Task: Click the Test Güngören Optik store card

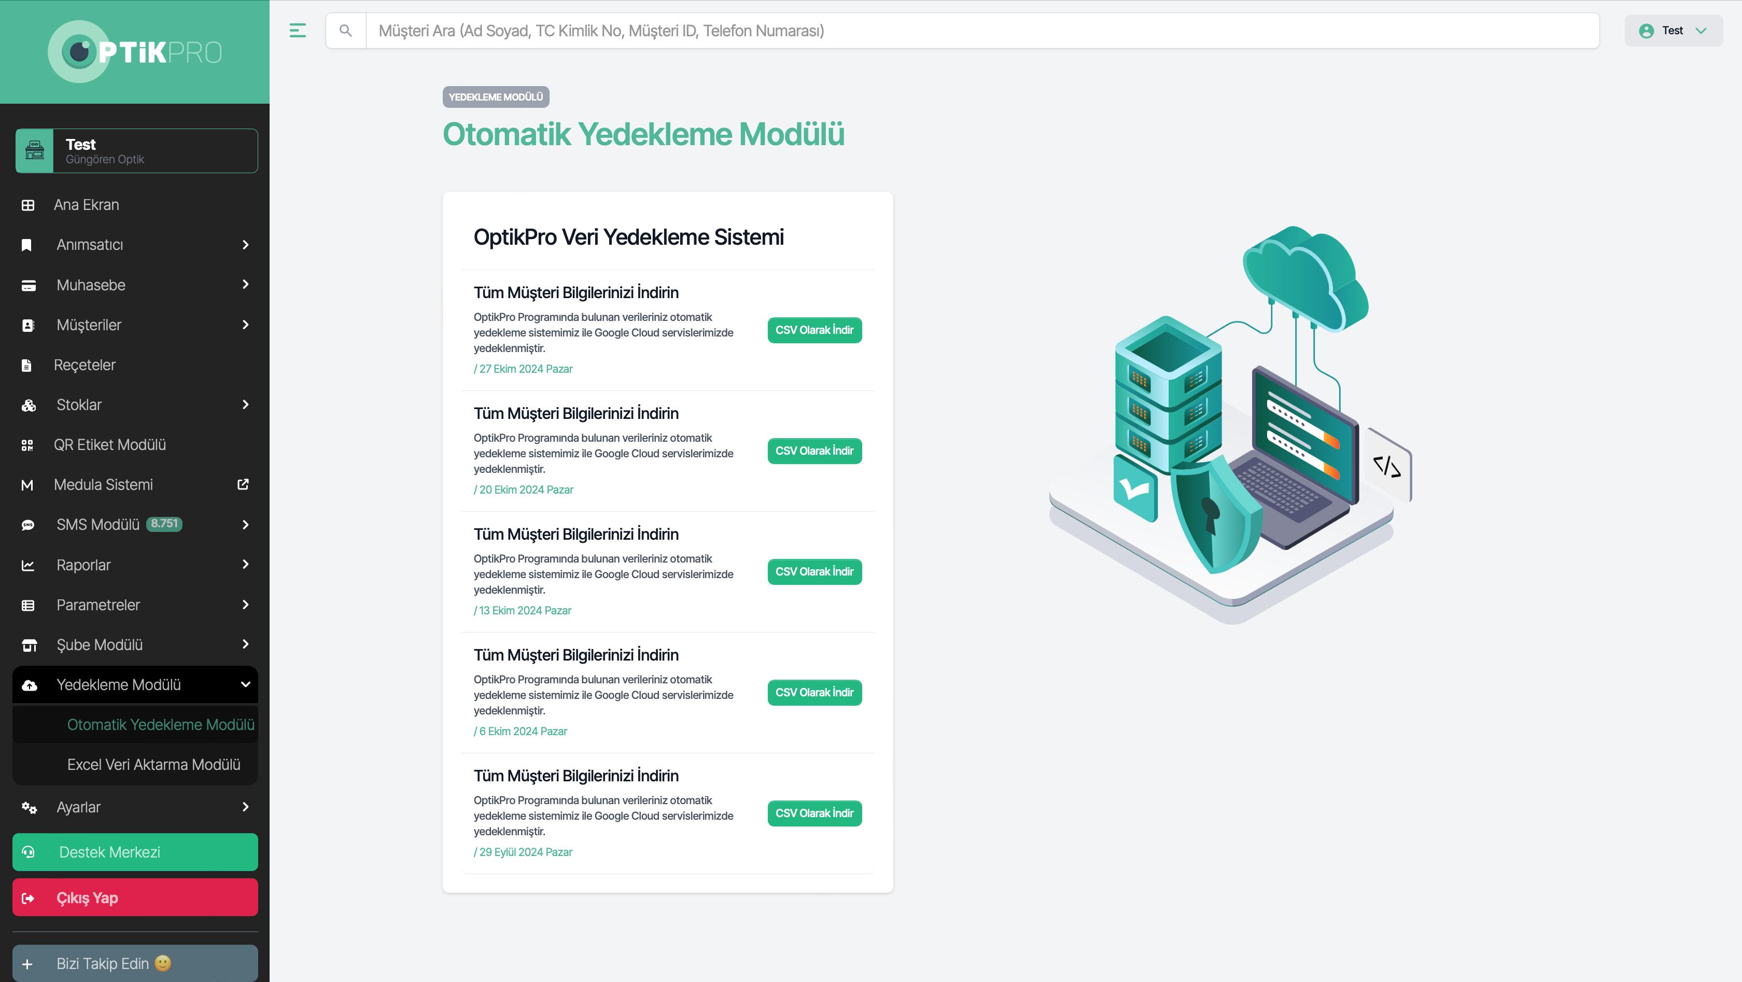Action: 136,151
